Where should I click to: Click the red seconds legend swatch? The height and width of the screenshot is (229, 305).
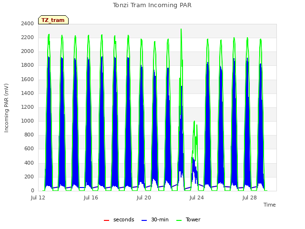[107, 220]
